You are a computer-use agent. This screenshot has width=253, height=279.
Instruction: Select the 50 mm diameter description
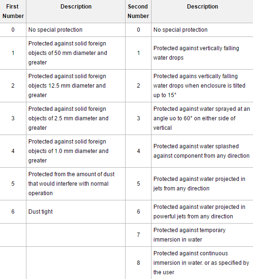point(67,53)
